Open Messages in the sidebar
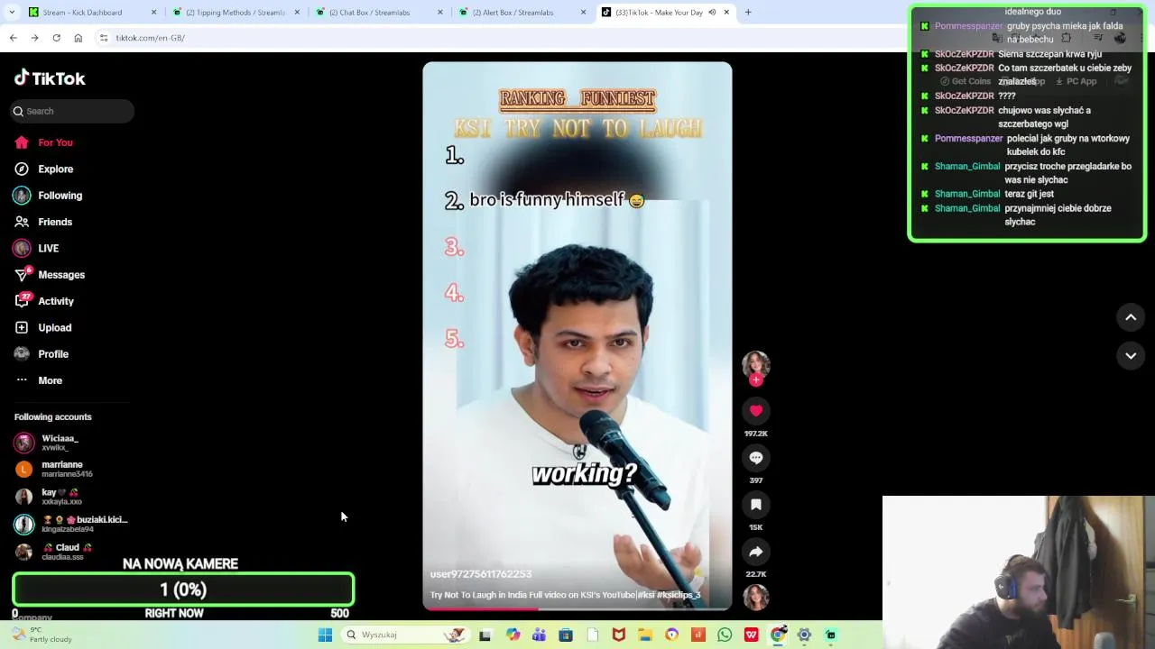Viewport: 1155px width, 649px height. click(x=50, y=275)
